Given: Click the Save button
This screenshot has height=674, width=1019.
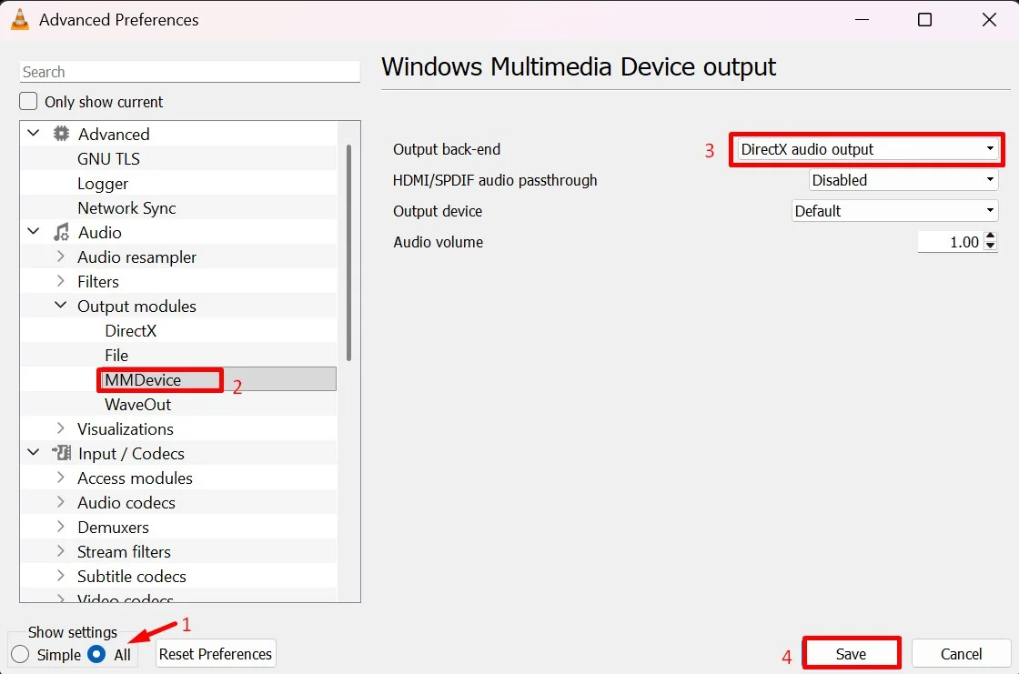Looking at the screenshot, I should click(x=852, y=654).
